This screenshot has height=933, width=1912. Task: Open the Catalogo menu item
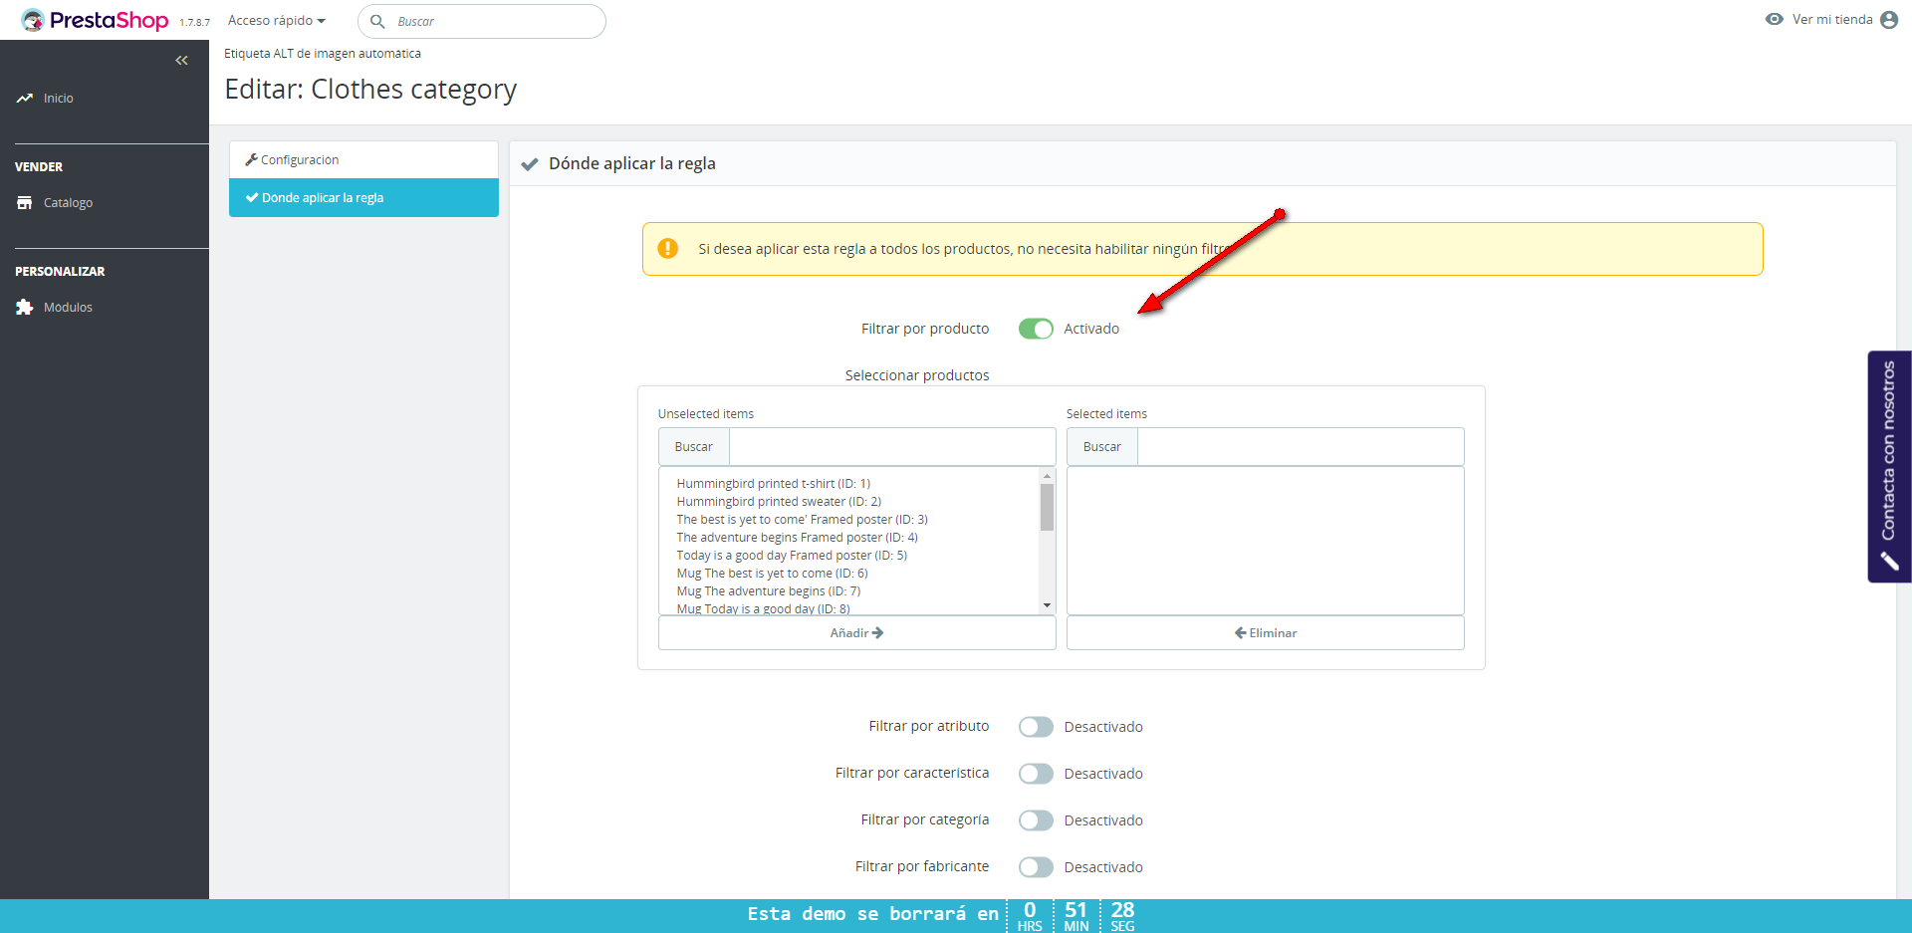click(x=68, y=203)
